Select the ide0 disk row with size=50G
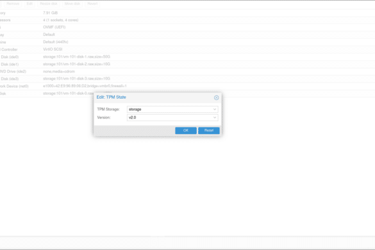Screen dimensions: 375x250 click(x=187, y=56)
